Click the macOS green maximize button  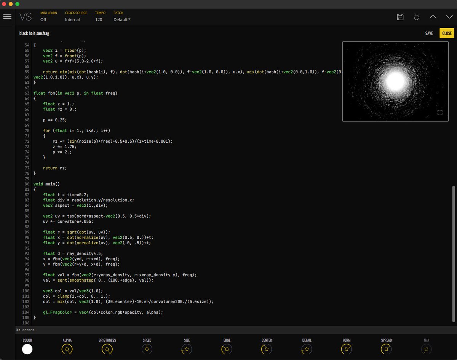[17, 4]
